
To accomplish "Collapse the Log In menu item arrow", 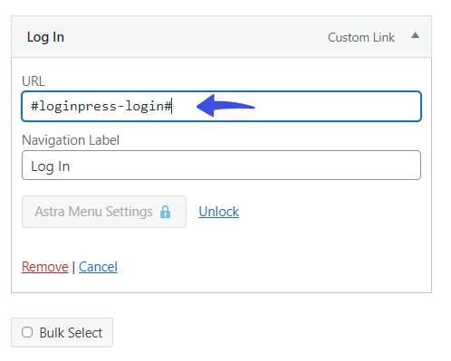I will point(415,35).
